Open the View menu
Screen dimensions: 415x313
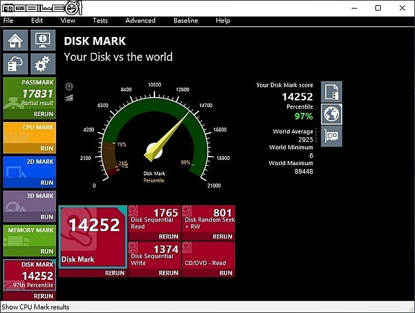click(x=68, y=20)
